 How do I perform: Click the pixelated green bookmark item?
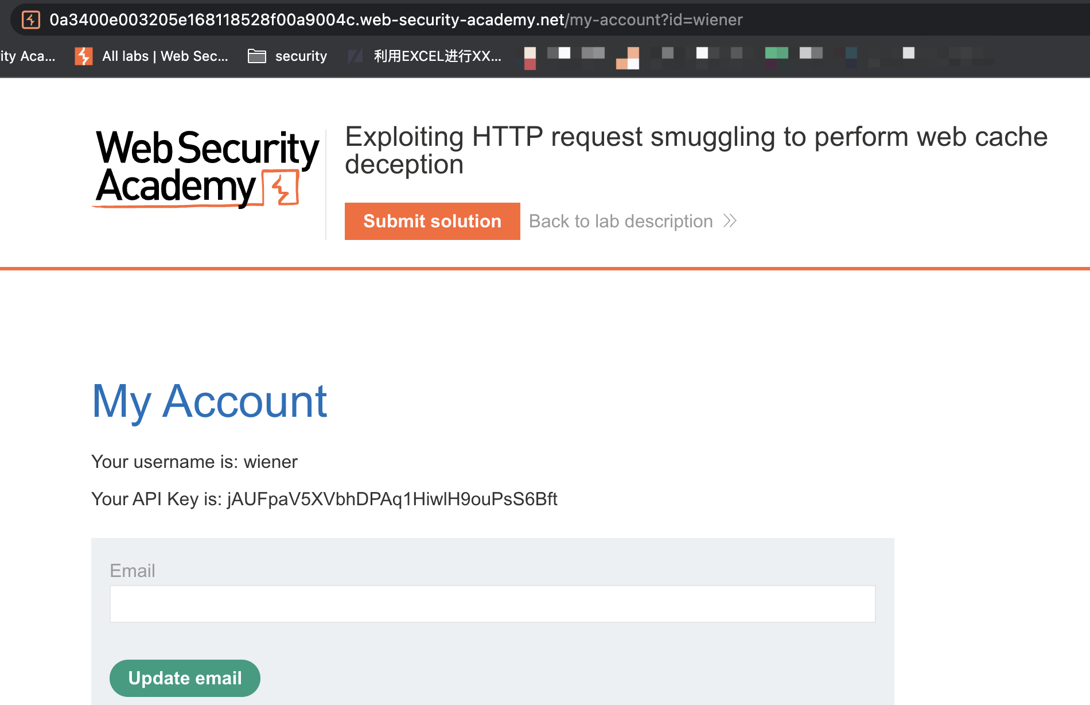(x=776, y=54)
